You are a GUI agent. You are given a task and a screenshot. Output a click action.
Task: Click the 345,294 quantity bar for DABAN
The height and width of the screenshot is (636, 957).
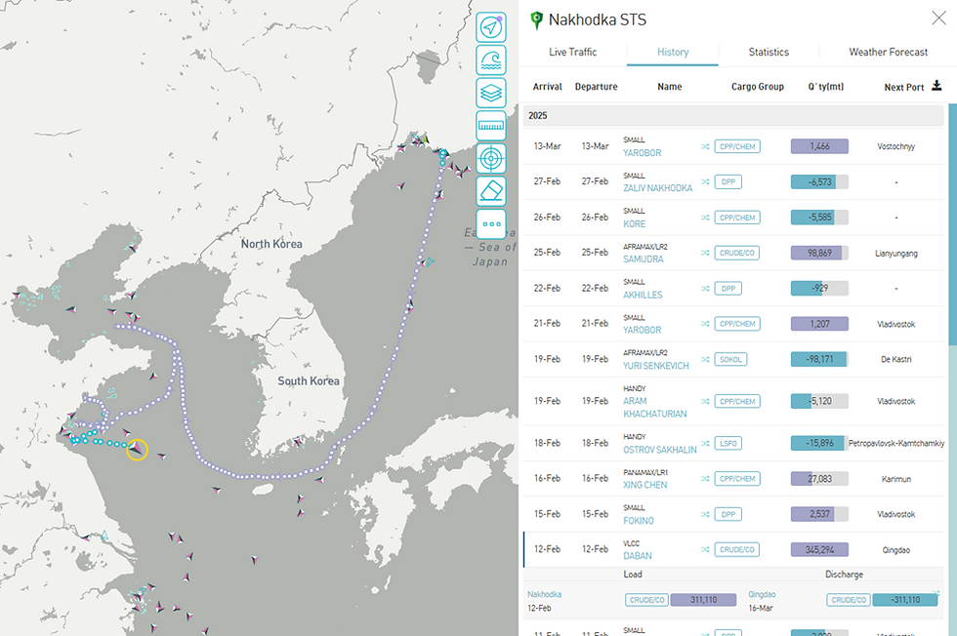[x=819, y=549]
